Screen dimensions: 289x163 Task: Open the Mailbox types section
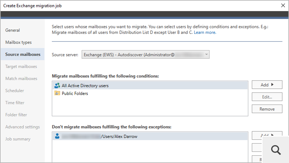click(x=18, y=42)
